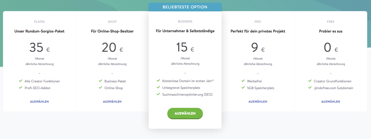
Task: Choose AUSWÄHLEN under the Platin plan
Action: pyautogui.click(x=39, y=102)
